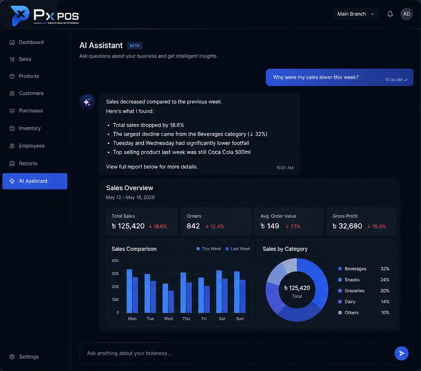Screen dimensions: 421x371
Task: Open the Sales menu item
Action: point(35,59)
